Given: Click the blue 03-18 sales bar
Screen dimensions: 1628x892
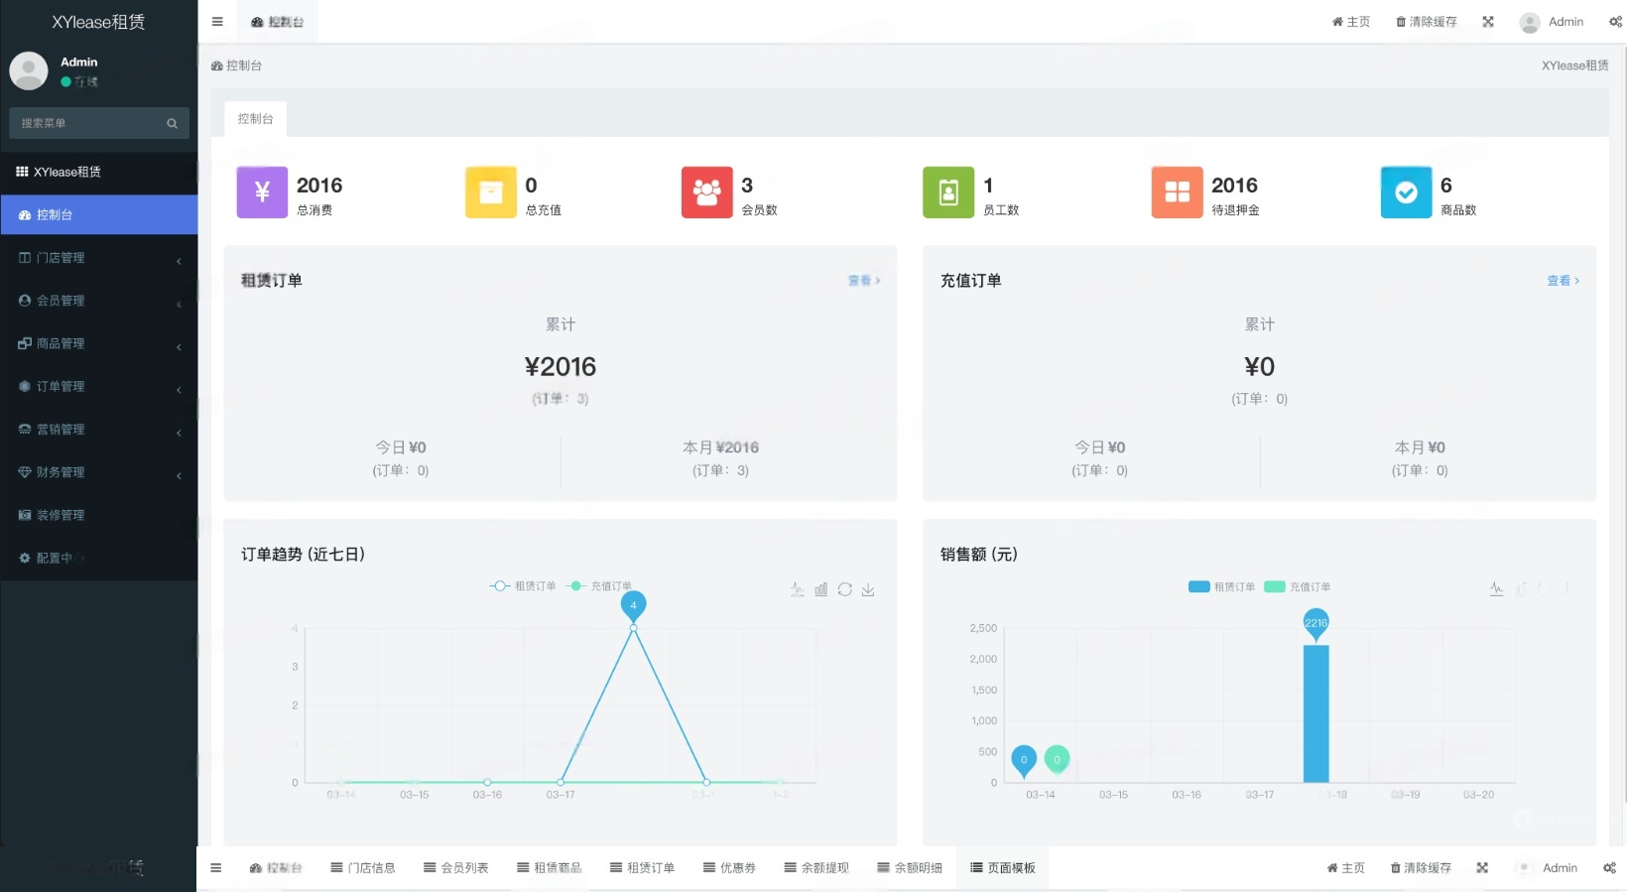Looking at the screenshot, I should pyautogui.click(x=1315, y=713).
